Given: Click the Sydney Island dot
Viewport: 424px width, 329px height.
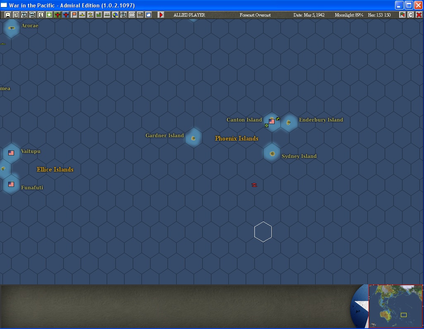Looking at the screenshot, I should (x=272, y=154).
